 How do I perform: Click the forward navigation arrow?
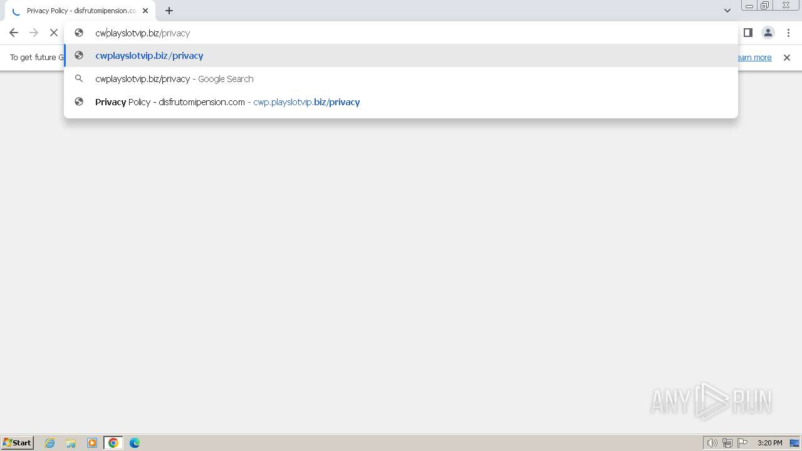click(34, 33)
